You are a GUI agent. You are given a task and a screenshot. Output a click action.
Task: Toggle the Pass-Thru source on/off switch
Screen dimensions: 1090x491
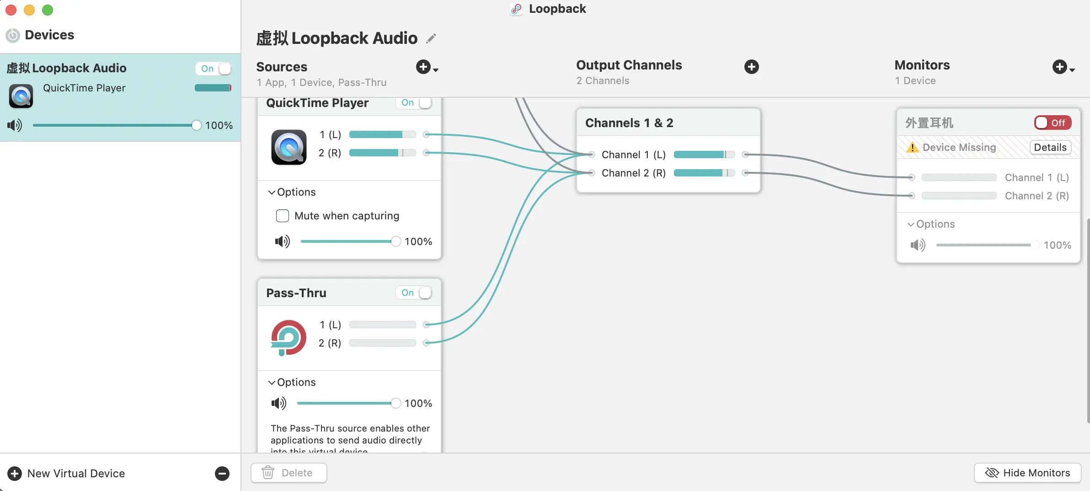click(x=414, y=293)
